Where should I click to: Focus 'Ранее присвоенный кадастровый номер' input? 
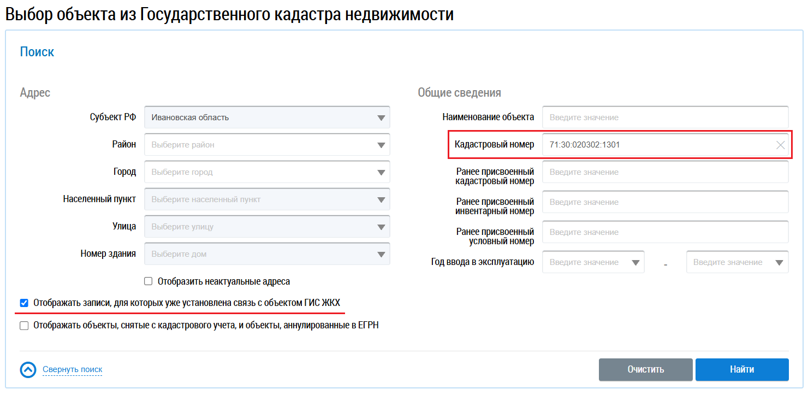click(x=666, y=172)
